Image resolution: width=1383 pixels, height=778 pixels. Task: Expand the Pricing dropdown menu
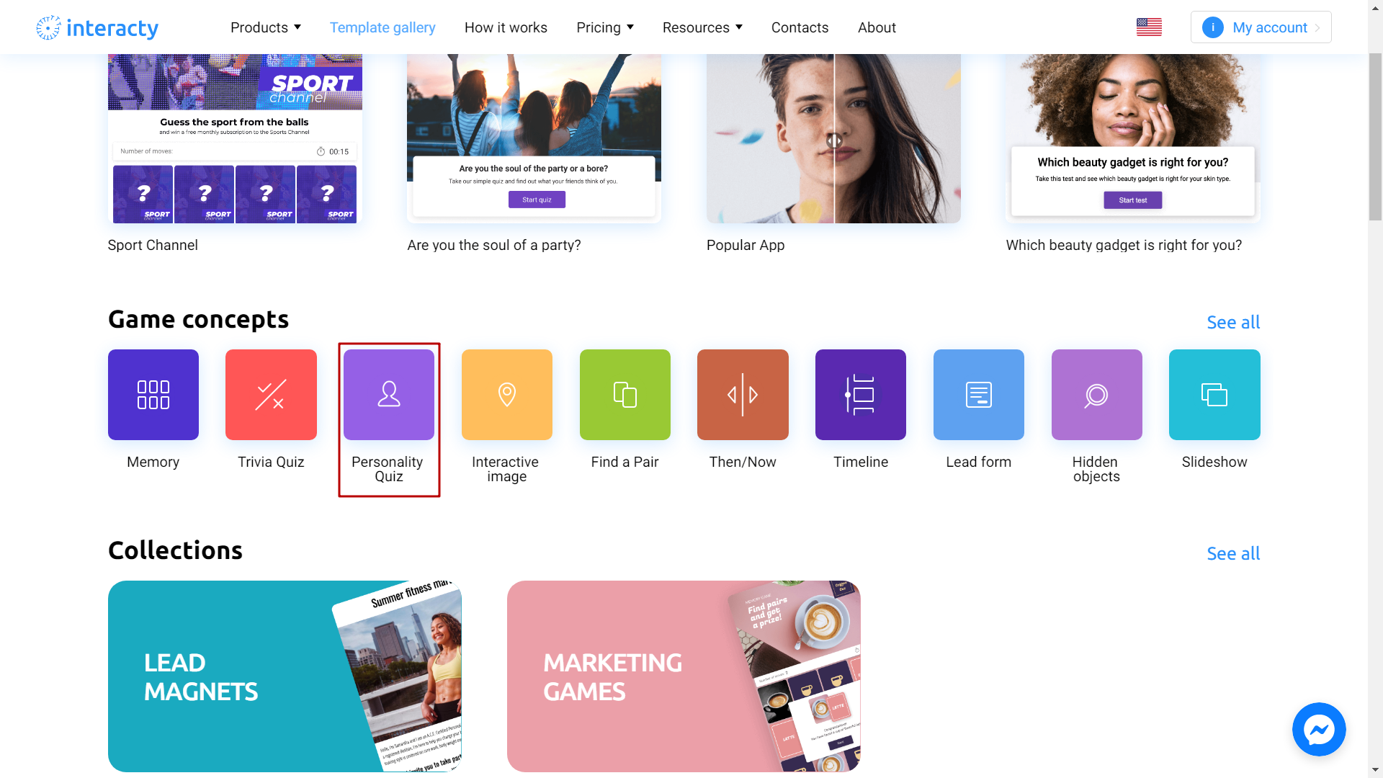coord(605,27)
